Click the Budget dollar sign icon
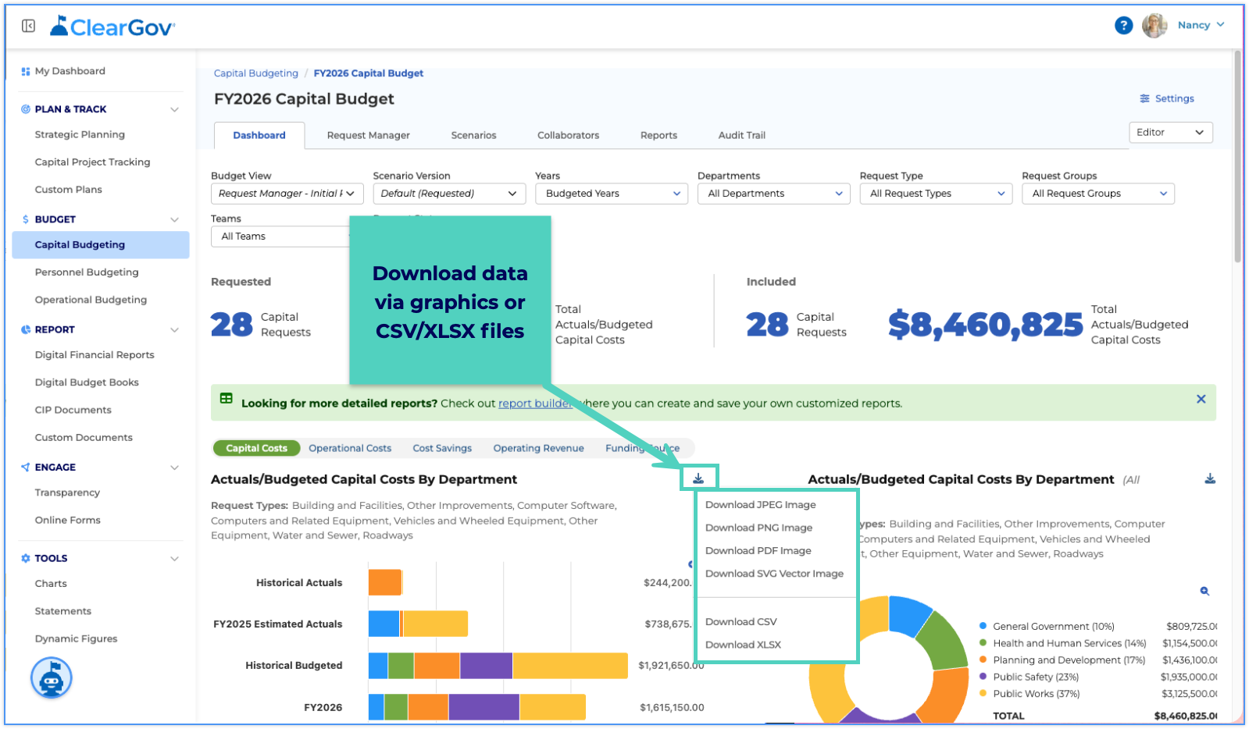Image resolution: width=1249 pixels, height=729 pixels. (26, 219)
